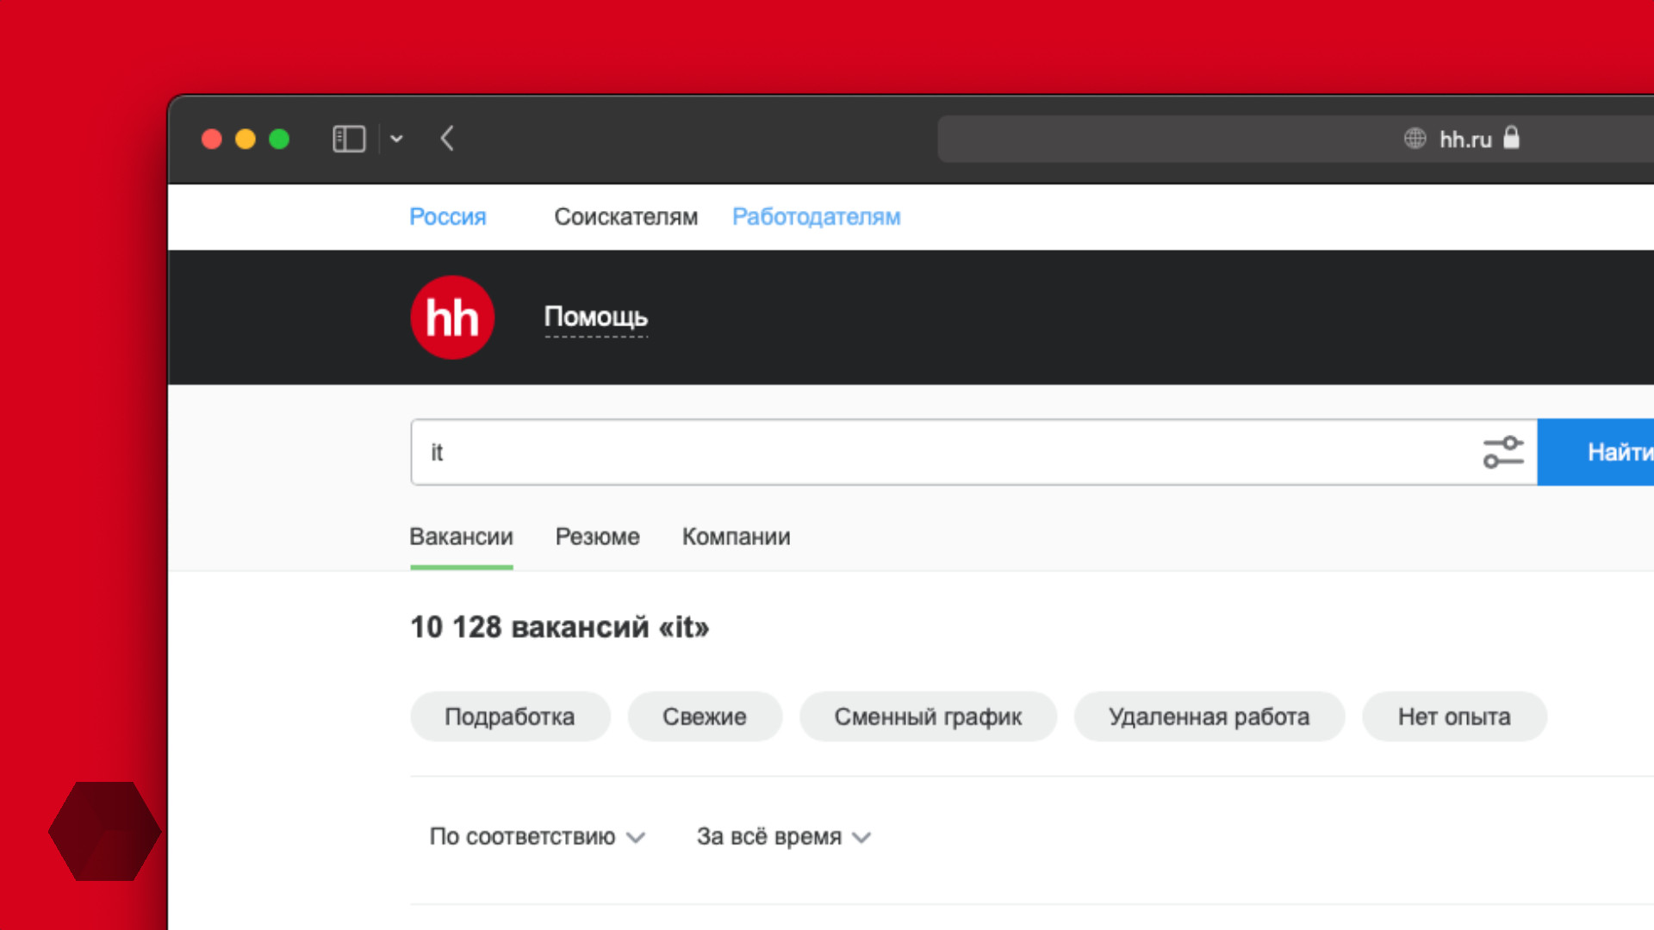Click the yellow minimize window button
This screenshot has width=1654, height=930.
coord(246,139)
